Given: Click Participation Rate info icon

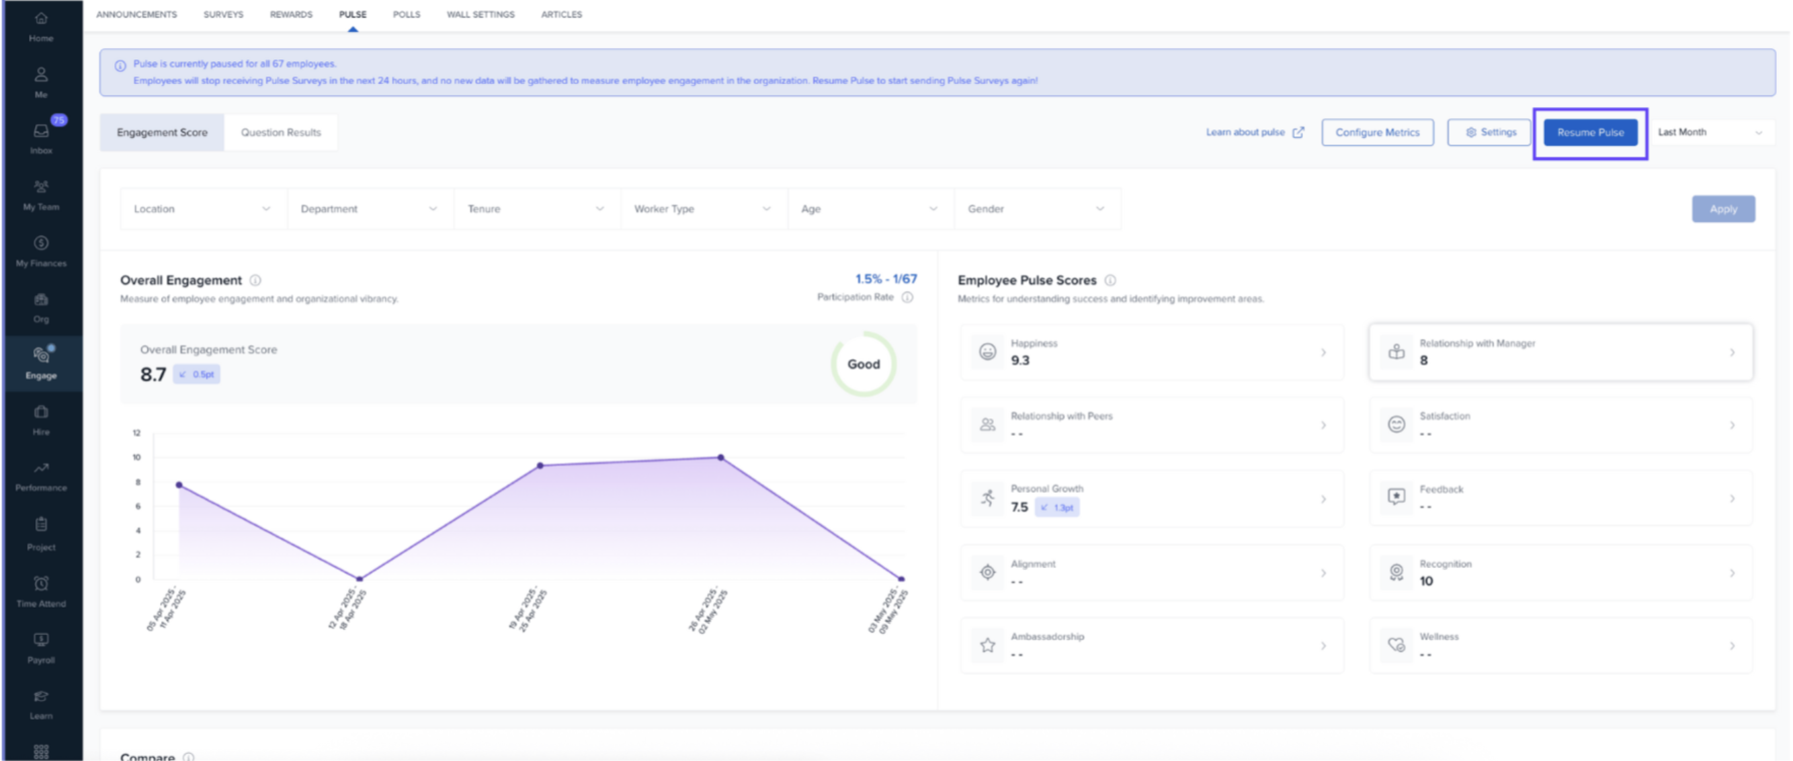Looking at the screenshot, I should [908, 297].
